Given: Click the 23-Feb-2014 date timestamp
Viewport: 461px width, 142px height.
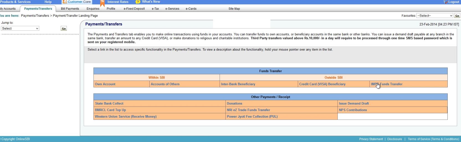Looking at the screenshot, I should (439, 25).
